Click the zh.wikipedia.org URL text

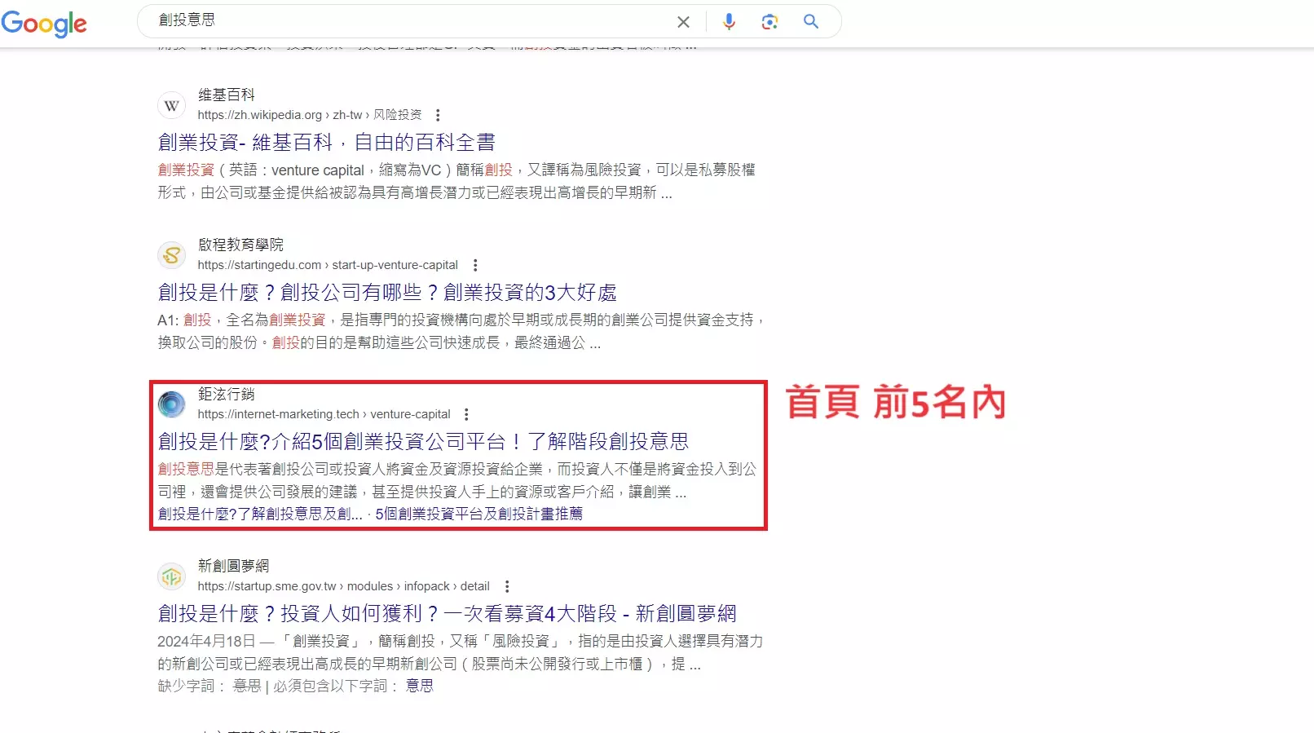pyautogui.click(x=310, y=115)
